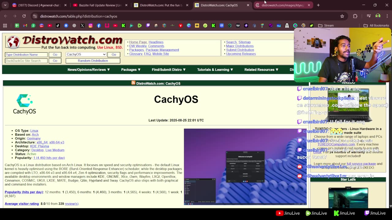
Task: Open the CachyOS desktop screenshot thumbnail
Action: tap(245, 167)
